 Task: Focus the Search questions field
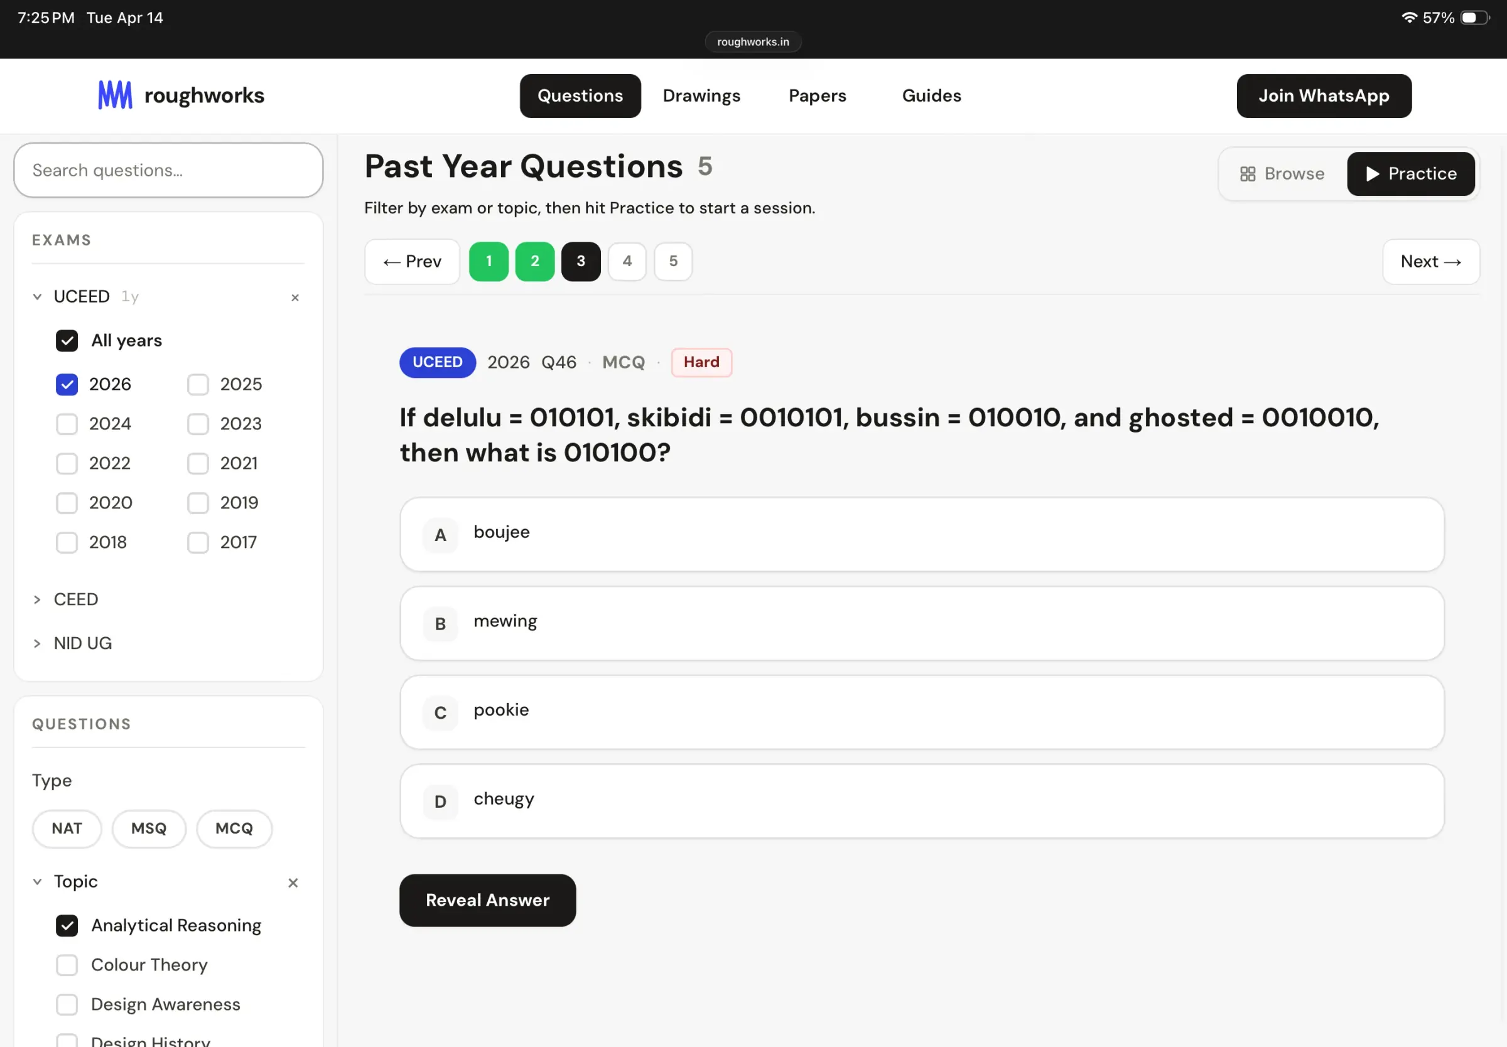(169, 171)
